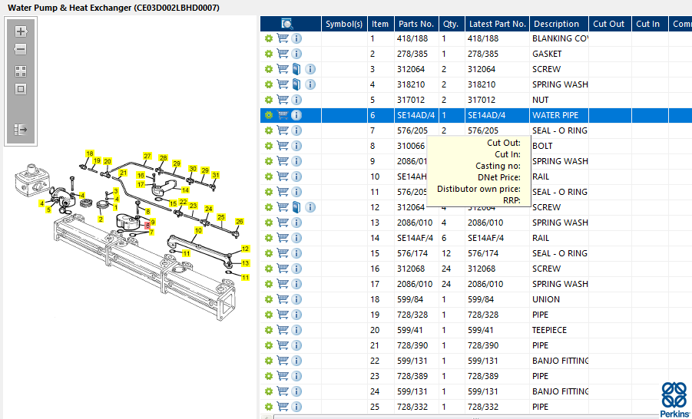Click the list export arrow icon
692x419 pixels.
point(21,130)
